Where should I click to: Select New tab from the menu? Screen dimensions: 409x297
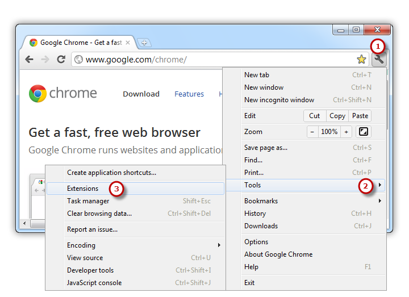point(313,75)
